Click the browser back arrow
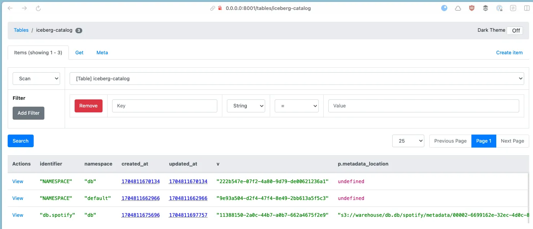Viewport: 533px width, 229px height. (x=10, y=8)
